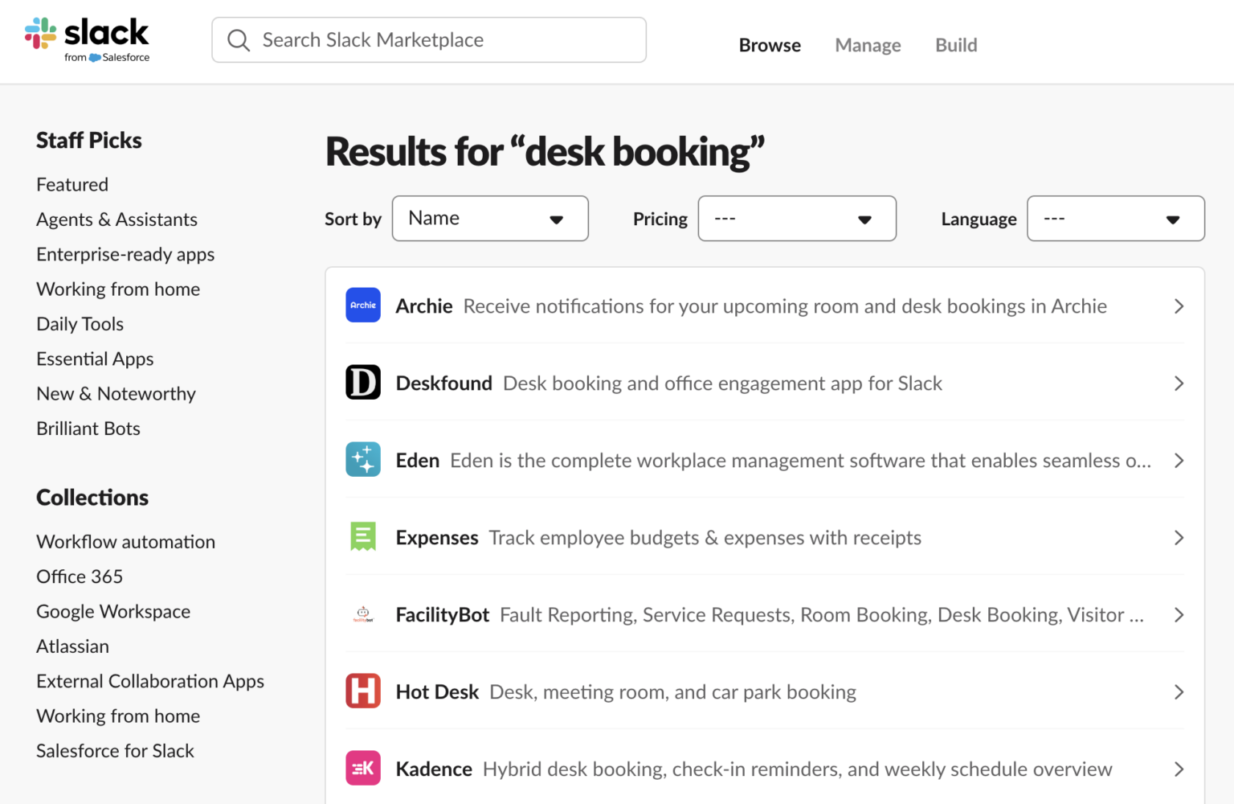This screenshot has height=804, width=1234.
Task: Select the Eden app icon
Action: (363, 459)
